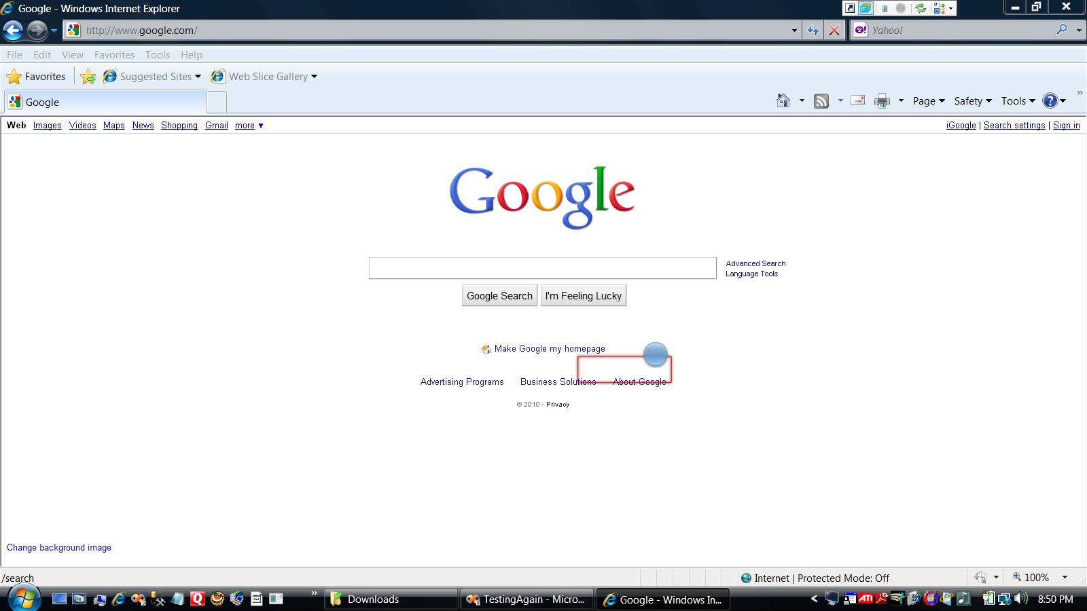1087x611 pixels.
Task: Open Search settings link
Action: [1014, 126]
